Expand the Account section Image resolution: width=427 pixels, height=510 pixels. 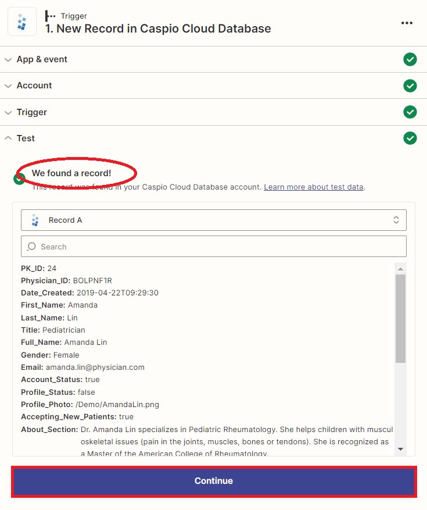(34, 85)
